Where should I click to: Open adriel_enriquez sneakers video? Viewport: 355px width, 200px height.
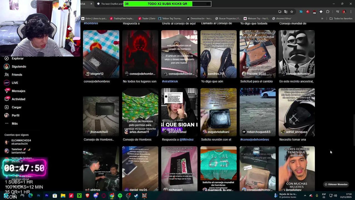pos(297,112)
